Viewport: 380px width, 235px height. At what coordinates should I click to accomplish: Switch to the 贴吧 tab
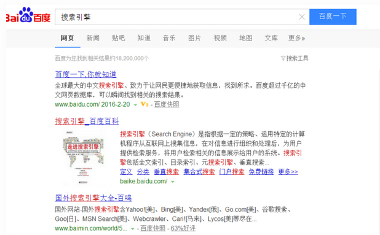(119, 38)
